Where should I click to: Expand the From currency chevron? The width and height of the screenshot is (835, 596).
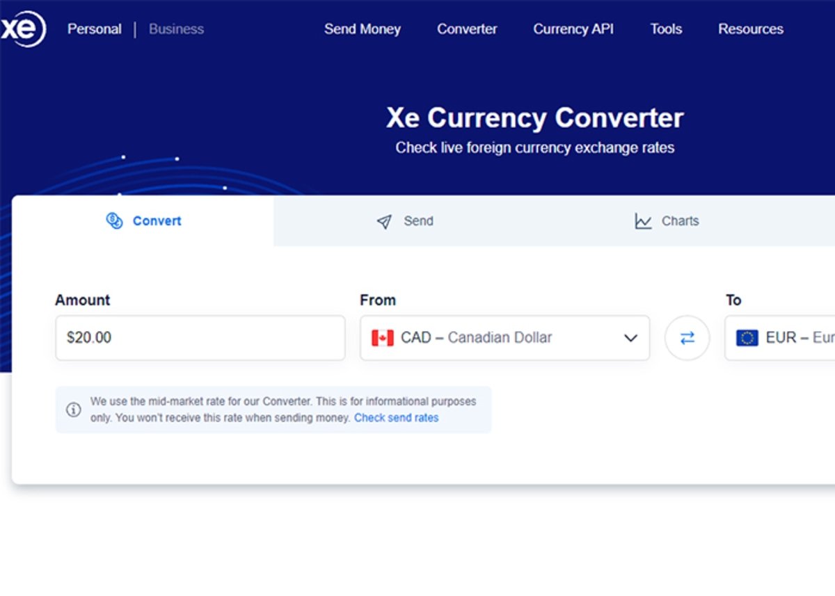pos(630,338)
